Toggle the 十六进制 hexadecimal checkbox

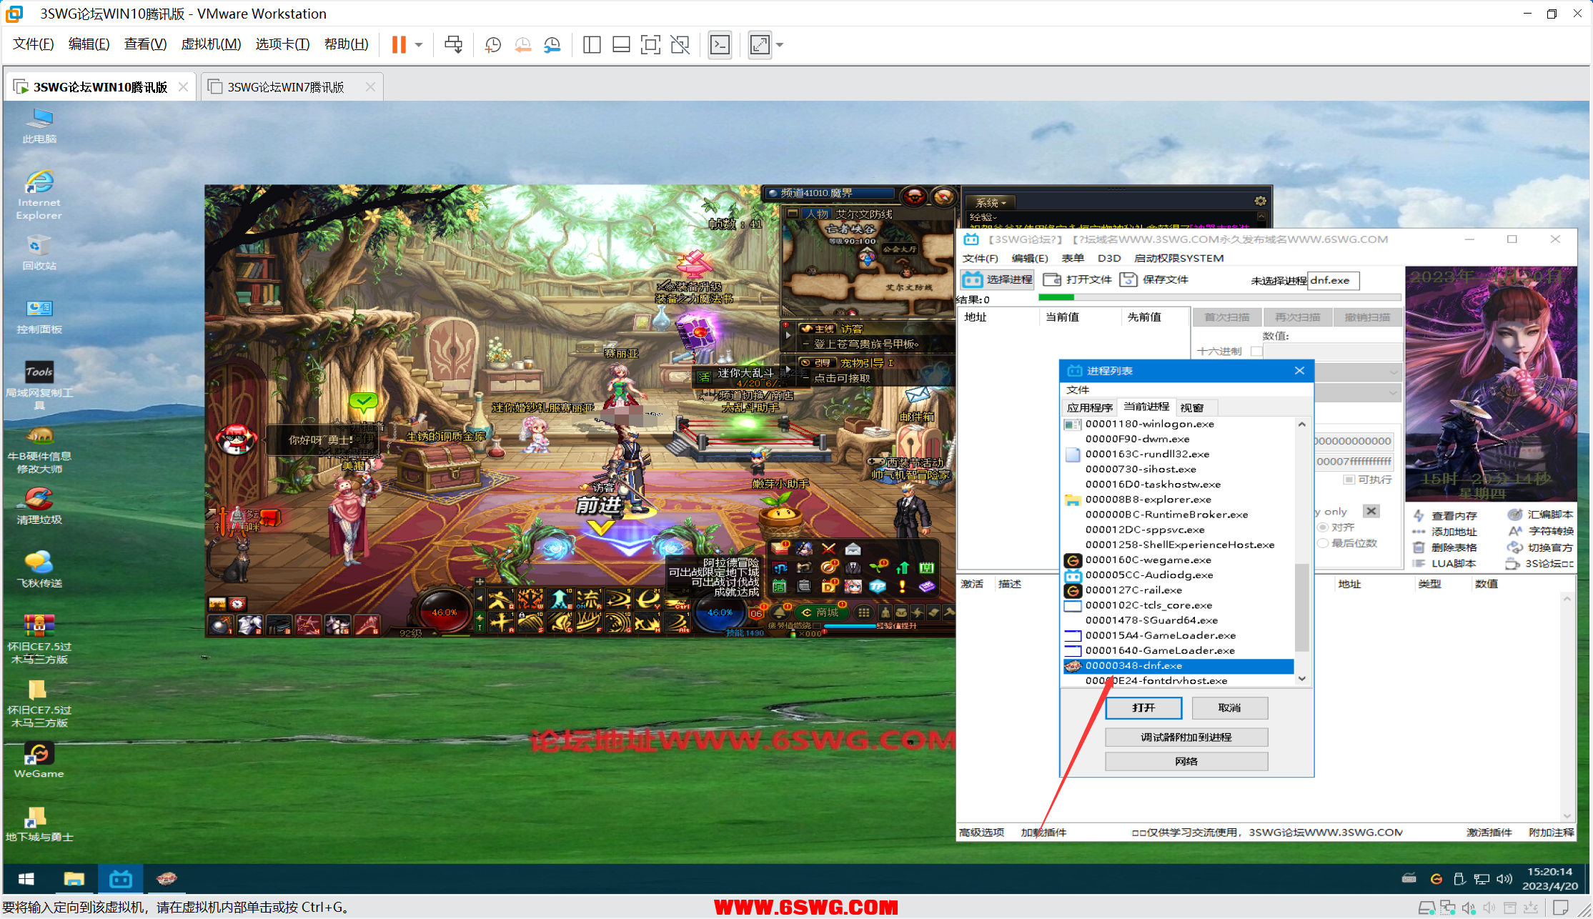1257,351
